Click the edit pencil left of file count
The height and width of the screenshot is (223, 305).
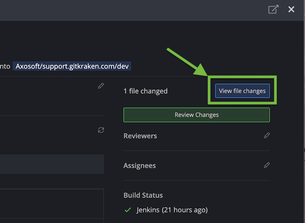pyautogui.click(x=101, y=86)
